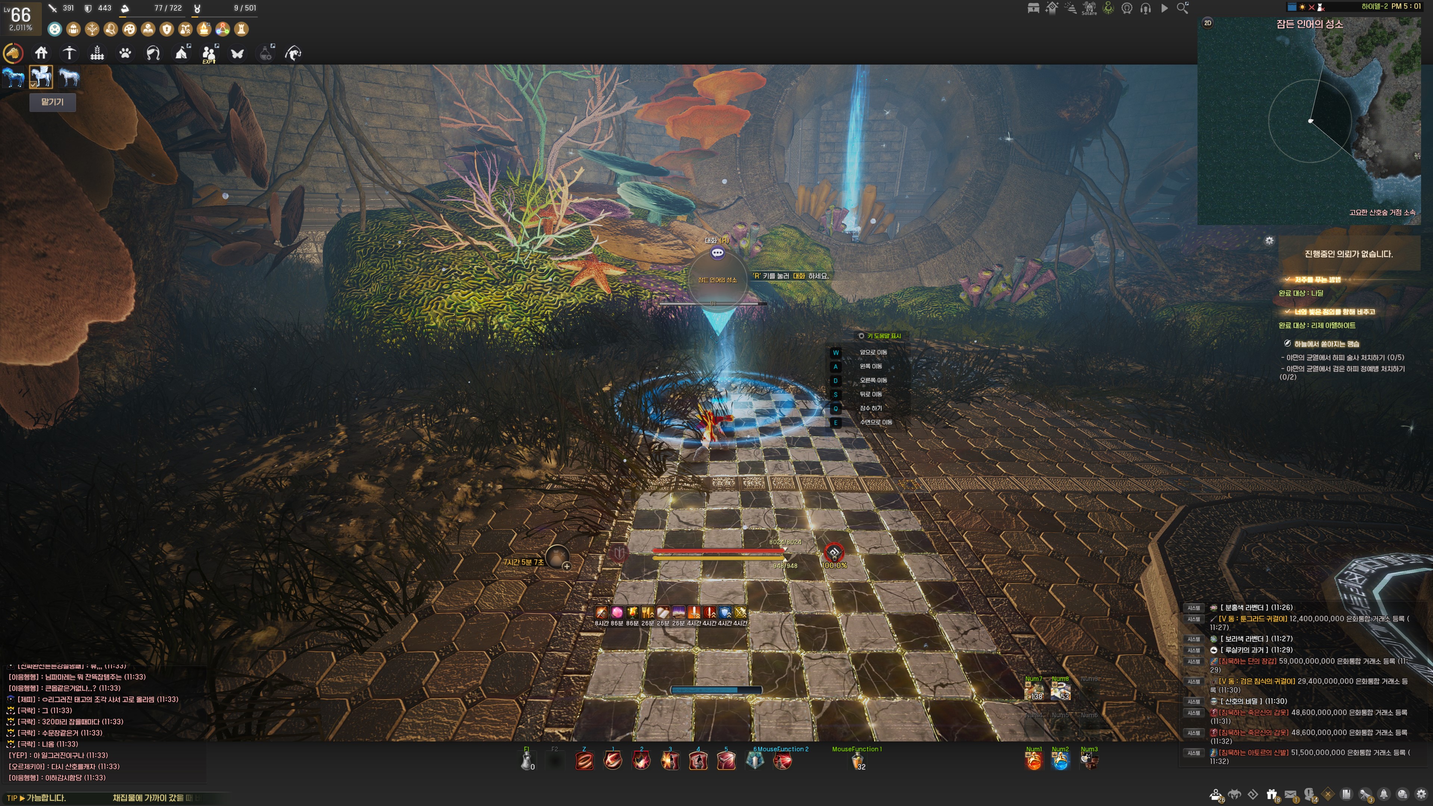Image resolution: width=1433 pixels, height=806 pixels.
Task: Open the notification bell icon
Action: click(x=1383, y=794)
